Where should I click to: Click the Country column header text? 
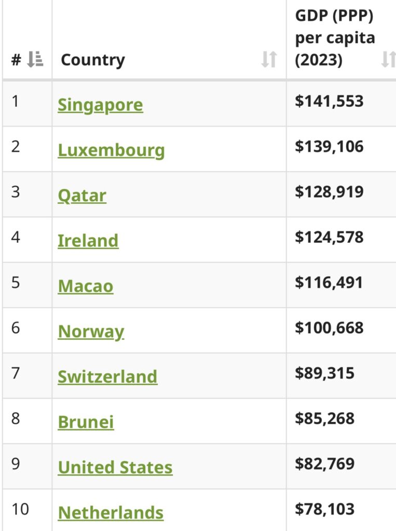(x=93, y=60)
